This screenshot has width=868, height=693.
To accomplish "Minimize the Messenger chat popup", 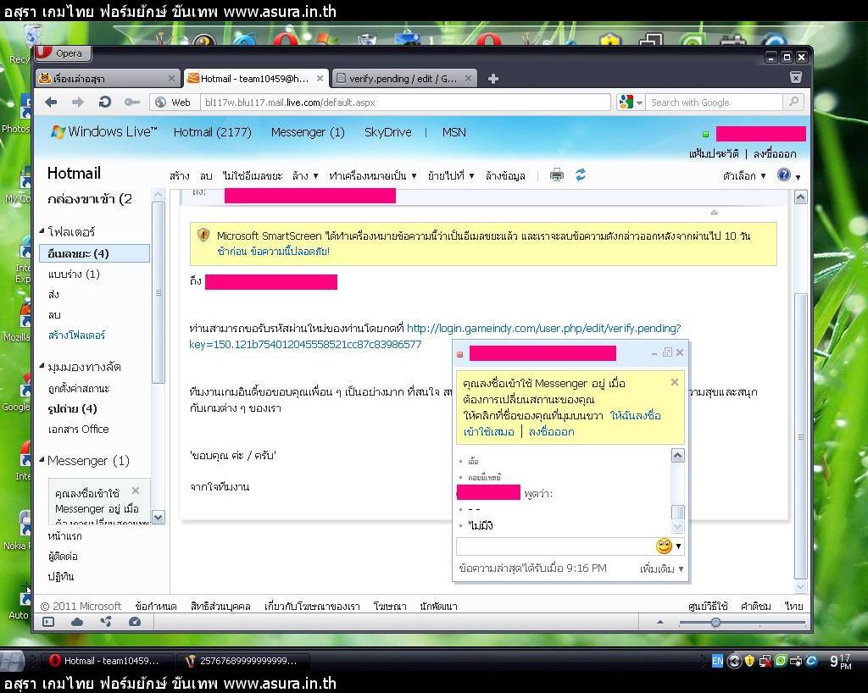I will pyautogui.click(x=654, y=353).
